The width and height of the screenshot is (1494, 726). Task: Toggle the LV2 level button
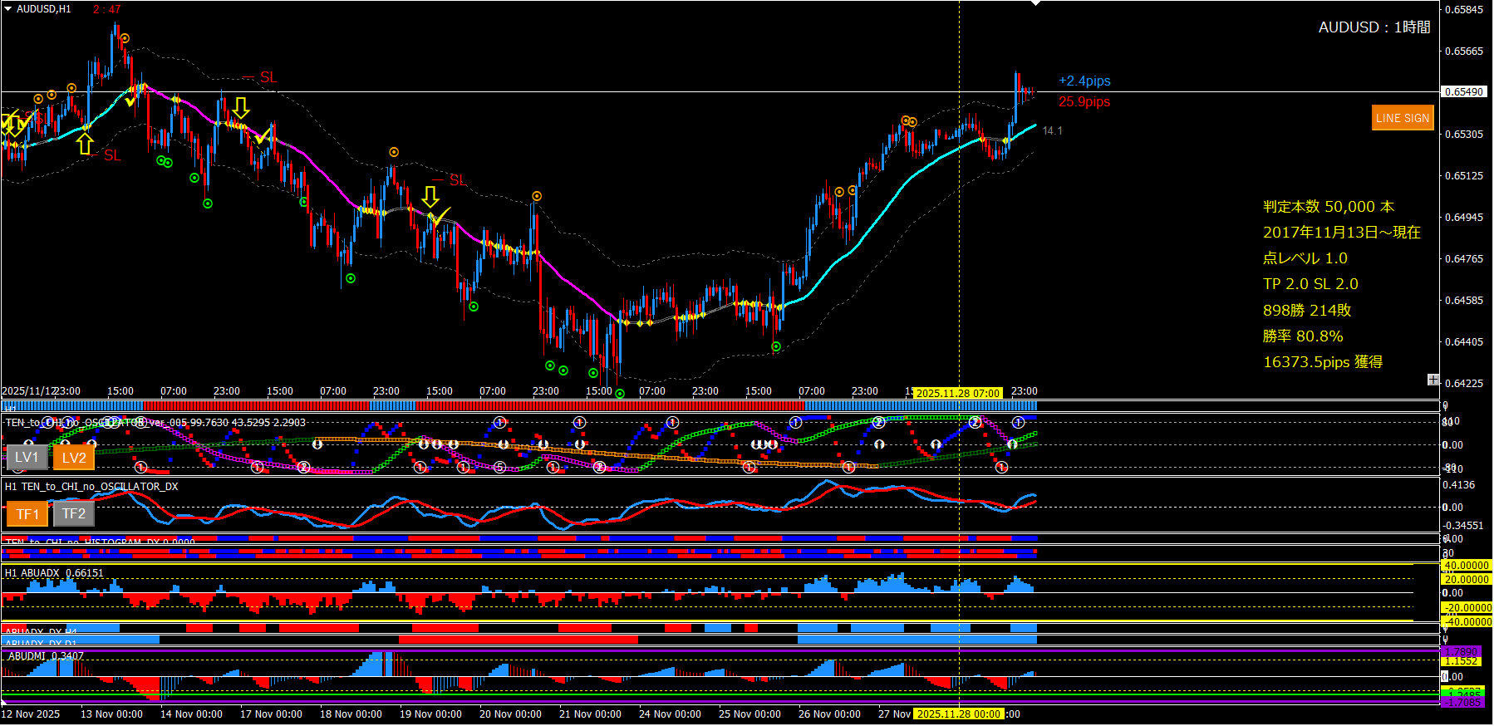pos(73,457)
